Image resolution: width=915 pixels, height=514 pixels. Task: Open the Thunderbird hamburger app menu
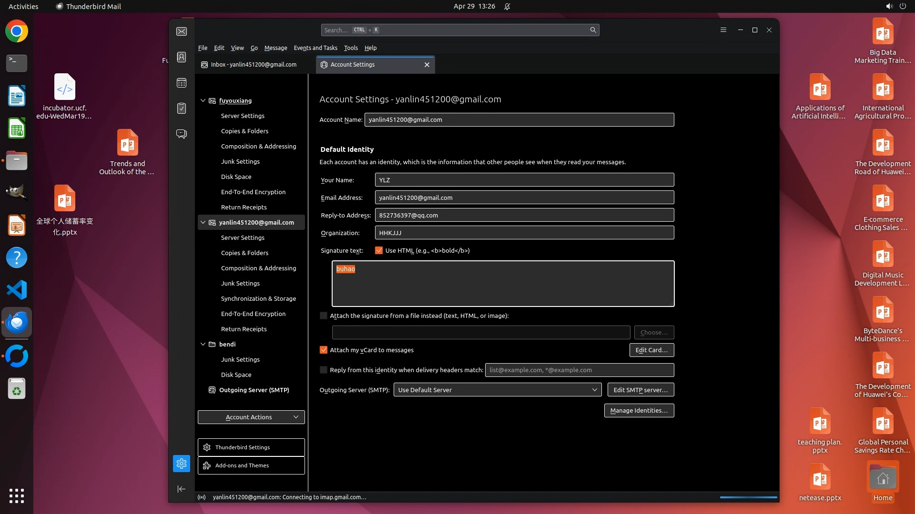[x=723, y=30]
